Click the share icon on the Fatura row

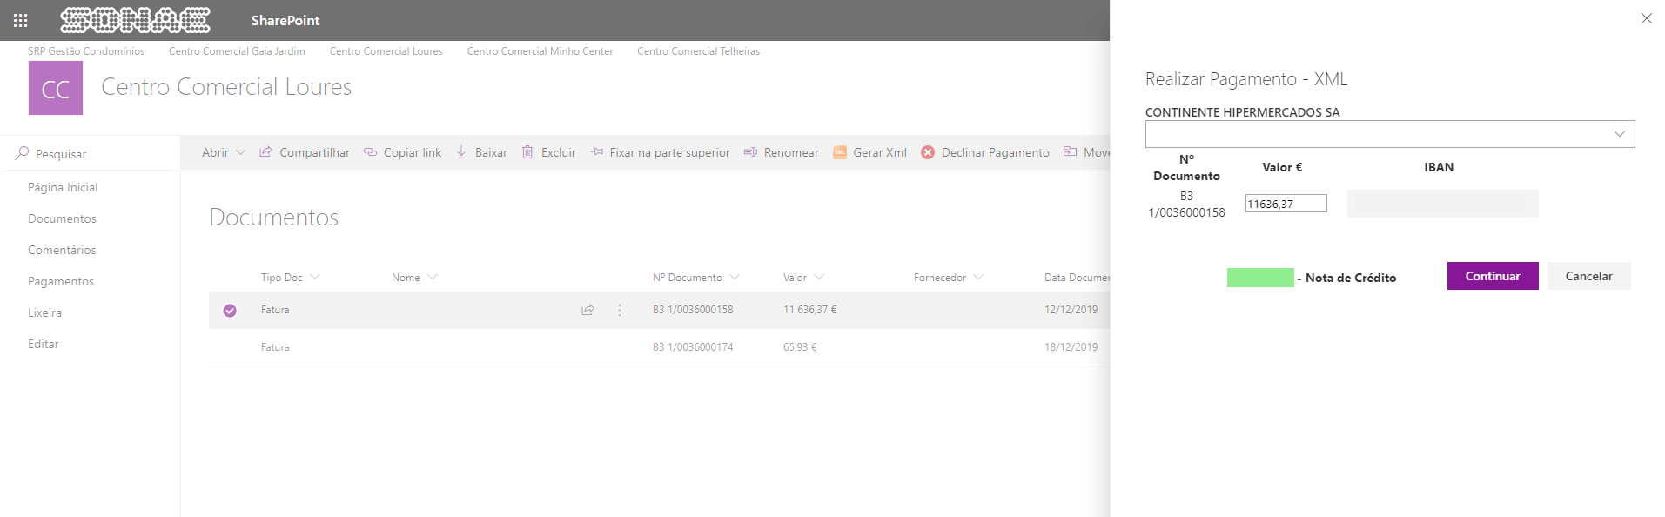pos(588,310)
